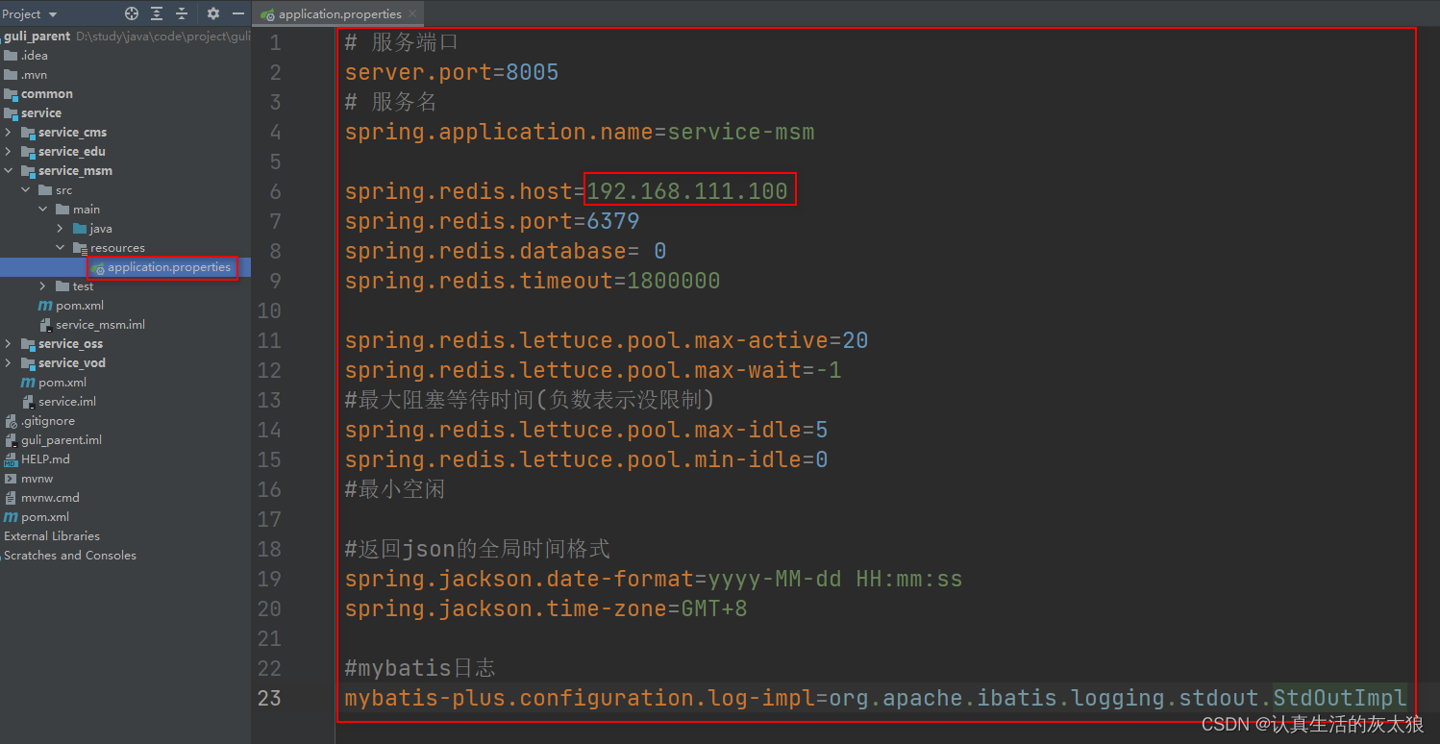Viewport: 1440px width, 744px height.
Task: Click the #mybatis日志 comment line
Action: (x=420, y=668)
